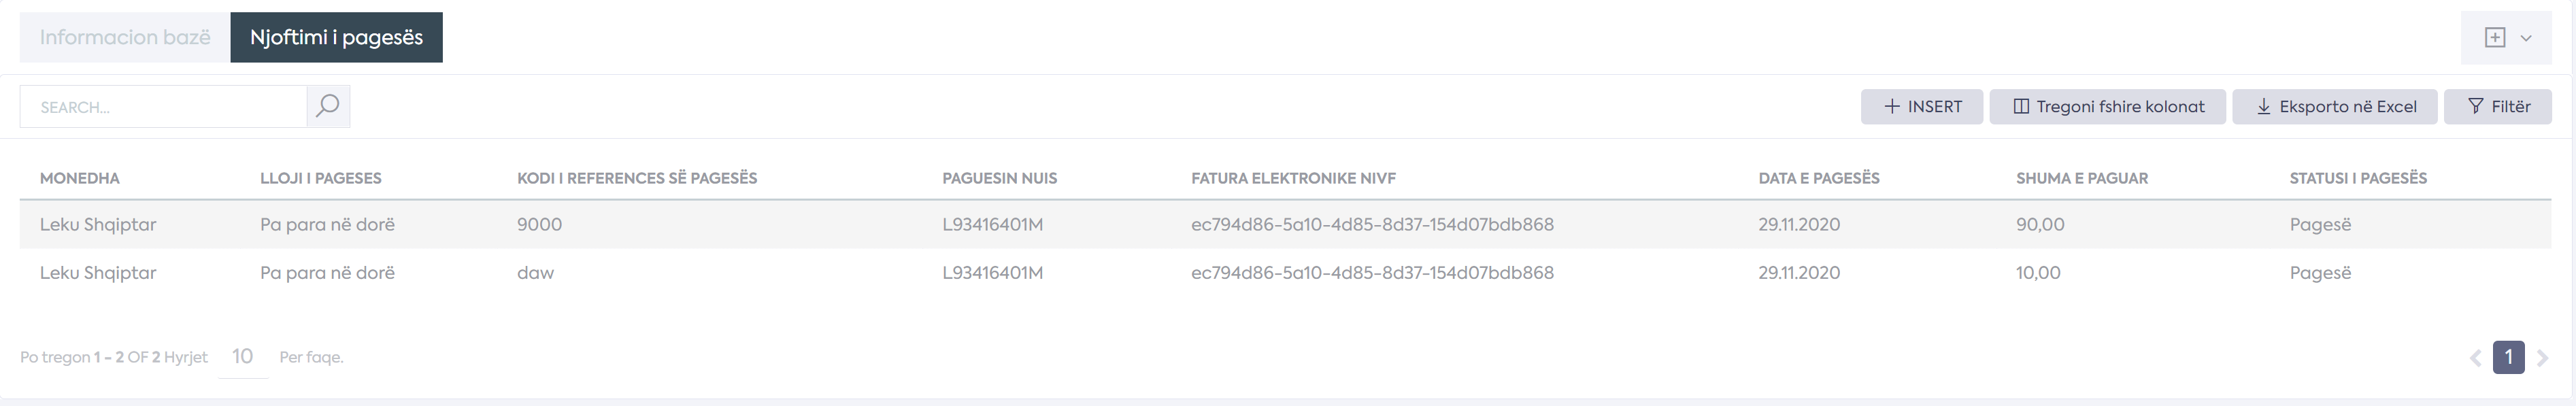Sort by SHUMA E PAGUAR header
Image resolution: width=2576 pixels, height=406 pixels.
point(2082,178)
